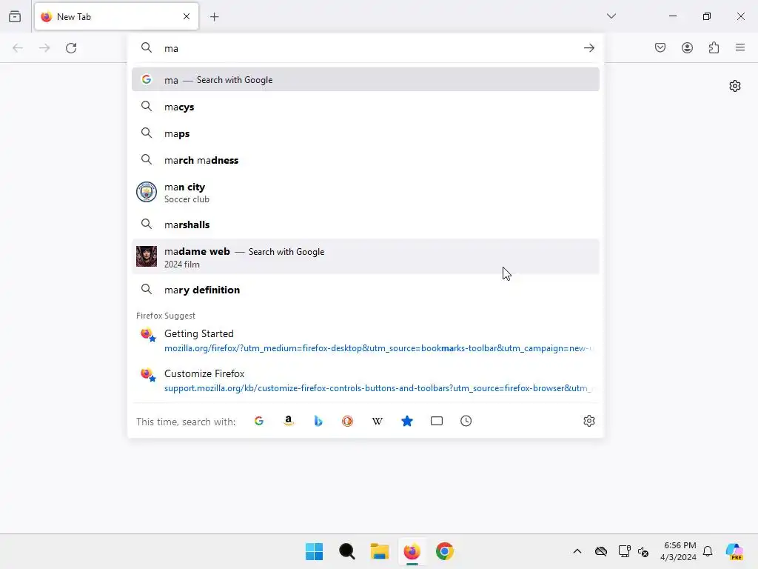758x569 pixels.
Task: Click the support.mozilla.org customize URL
Action: [x=378, y=388]
